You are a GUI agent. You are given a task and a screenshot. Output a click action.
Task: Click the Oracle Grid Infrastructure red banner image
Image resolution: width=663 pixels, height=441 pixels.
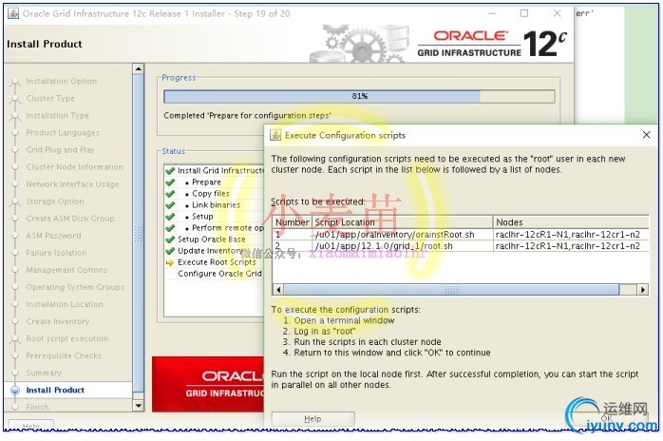click(208, 384)
